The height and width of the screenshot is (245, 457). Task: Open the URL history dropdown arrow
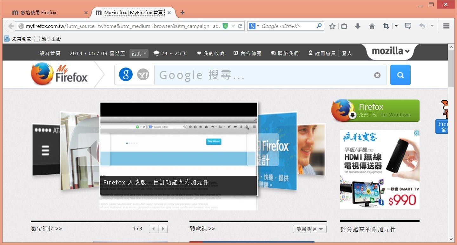coord(233,26)
